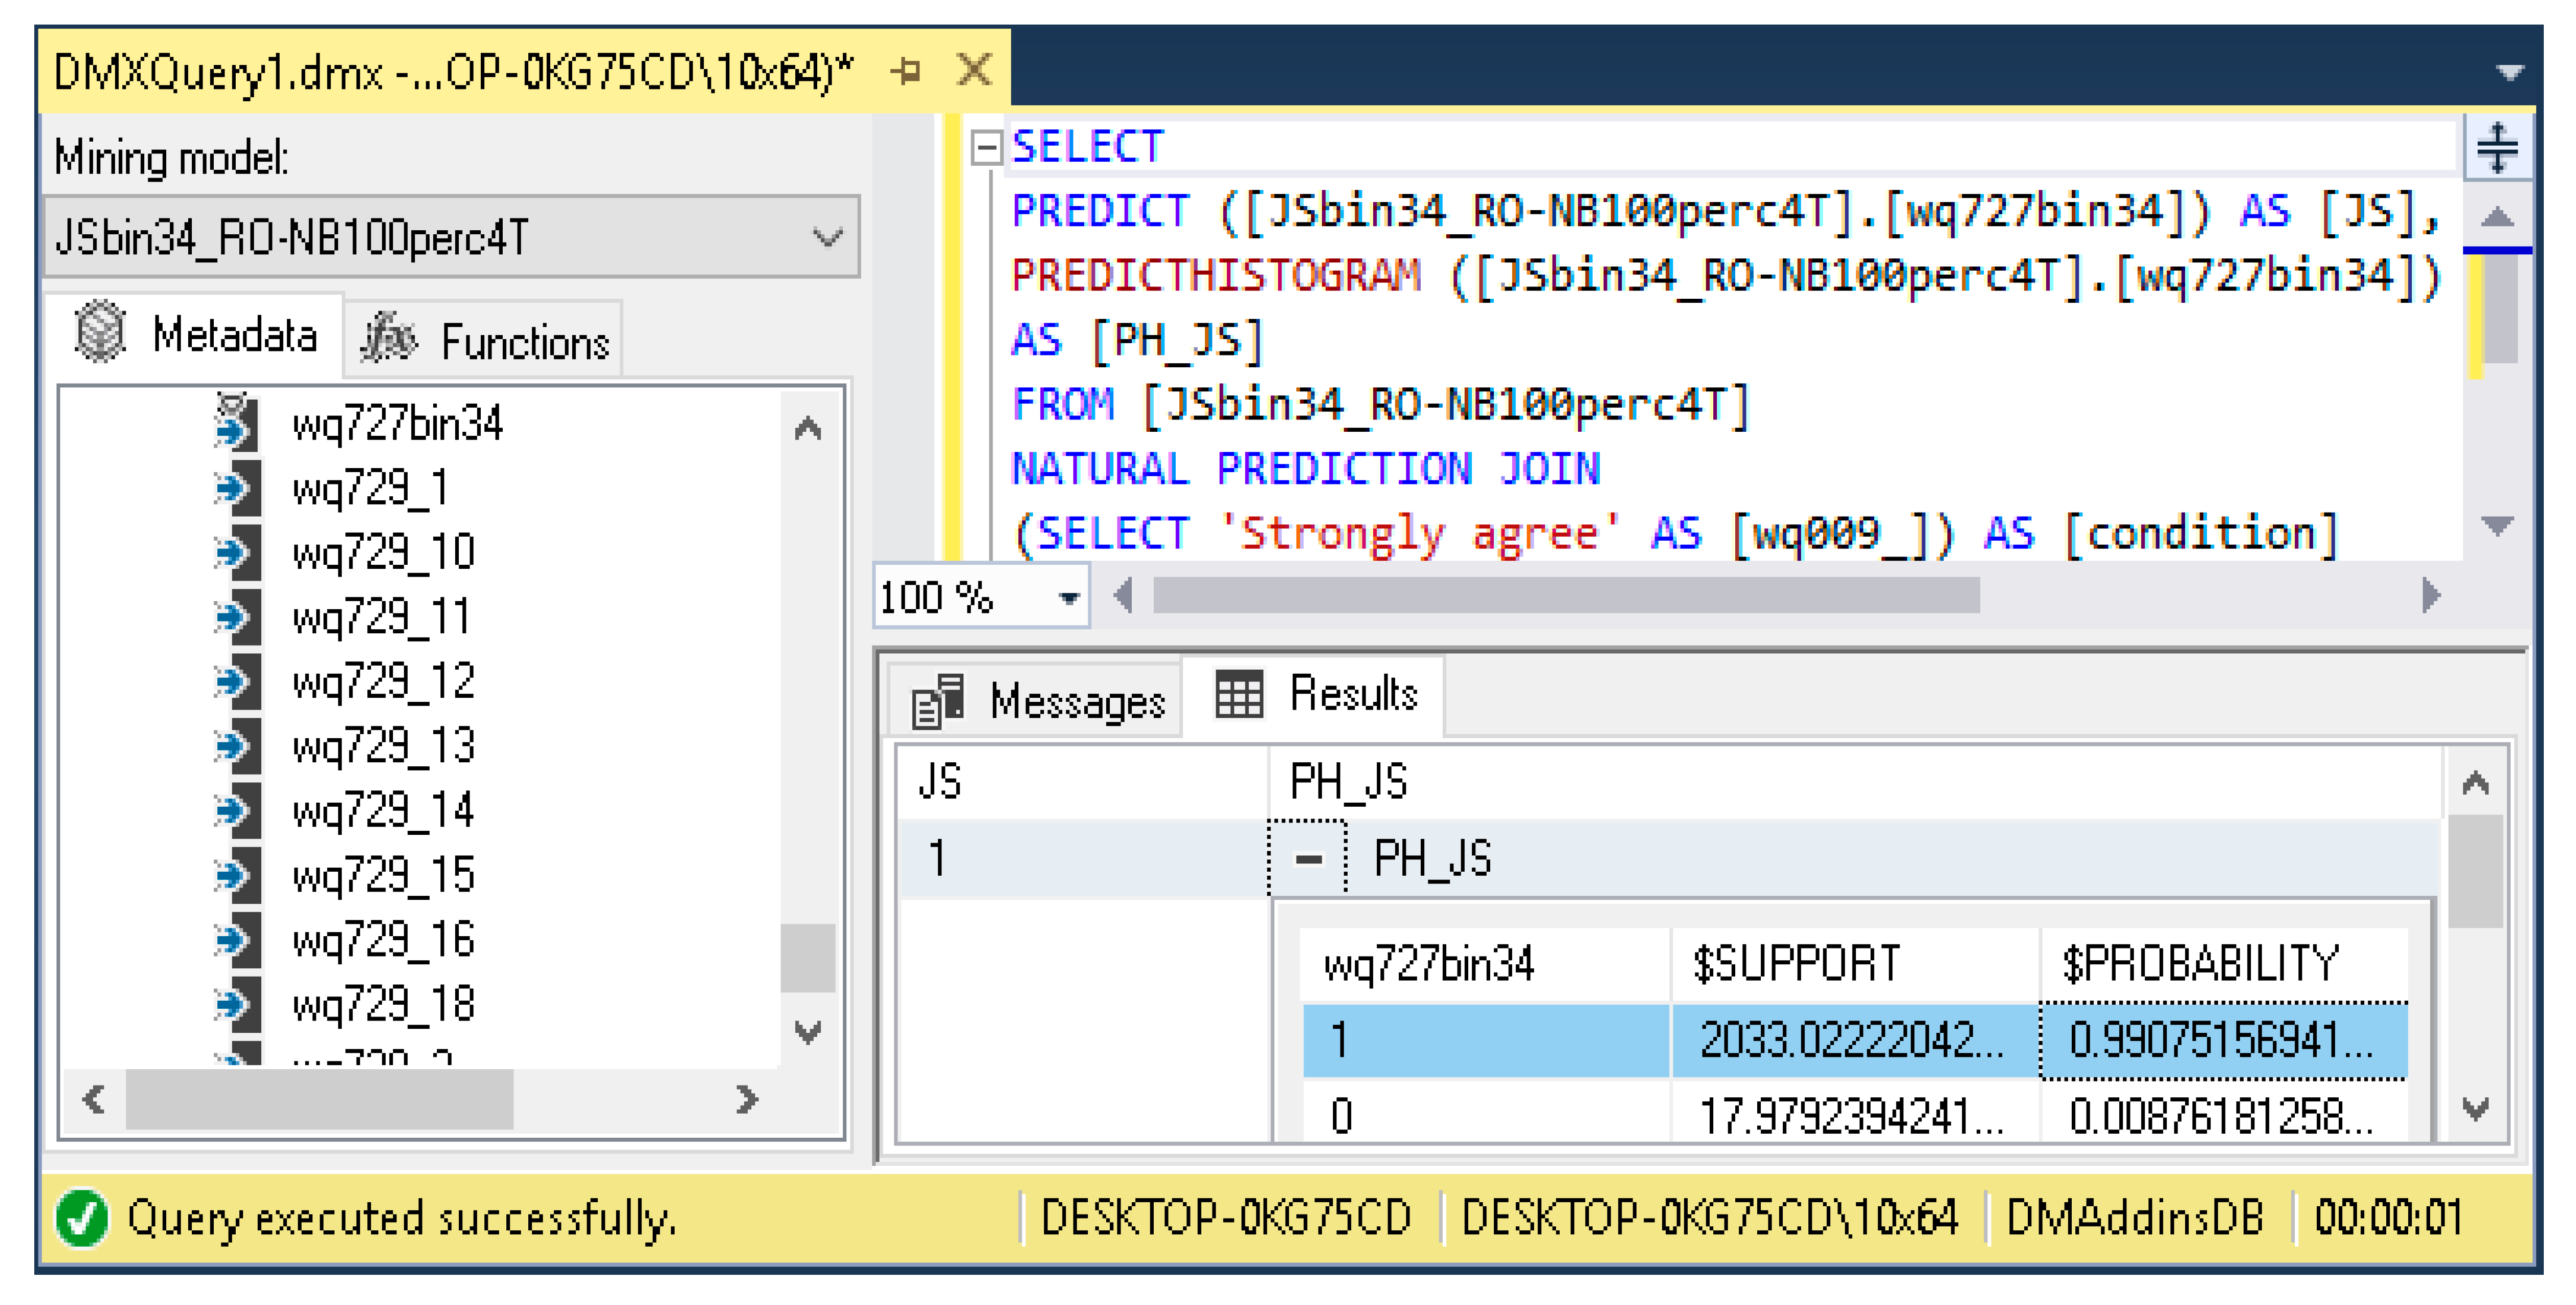Click the editor split-window icon
This screenshot has height=1305, width=2576.
pyautogui.click(x=2497, y=148)
